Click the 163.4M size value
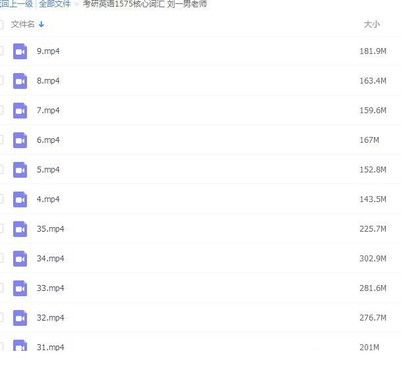The image size is (401, 366). click(373, 81)
